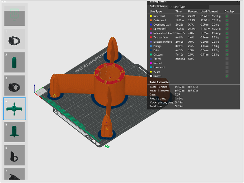This screenshot has width=244, height=183.
Task: Toggle Internal solid infill display checkbox
Action: (x=227, y=33)
